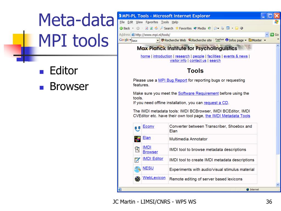Open the Edit icon's dropdown arrow
The width and height of the screenshot is (281, 211).
tap(232, 28)
